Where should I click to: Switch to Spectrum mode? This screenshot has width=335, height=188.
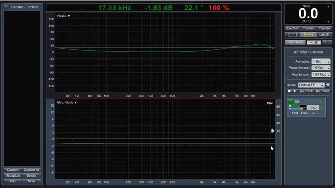coord(292,28)
